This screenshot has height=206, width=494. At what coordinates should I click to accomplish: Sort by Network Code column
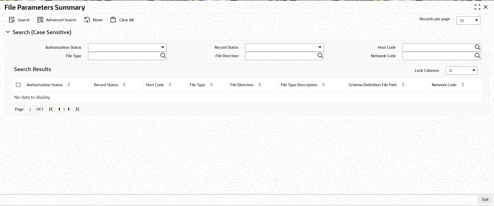coord(463,85)
